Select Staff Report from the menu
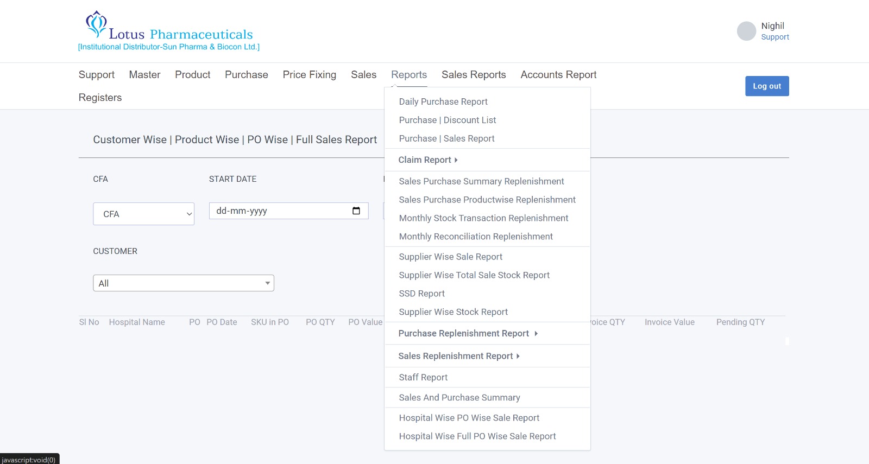 pyautogui.click(x=423, y=378)
